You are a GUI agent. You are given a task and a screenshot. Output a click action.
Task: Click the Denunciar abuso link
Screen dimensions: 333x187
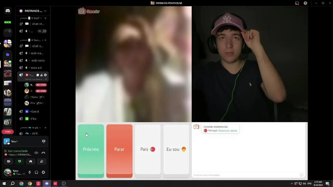point(228,130)
